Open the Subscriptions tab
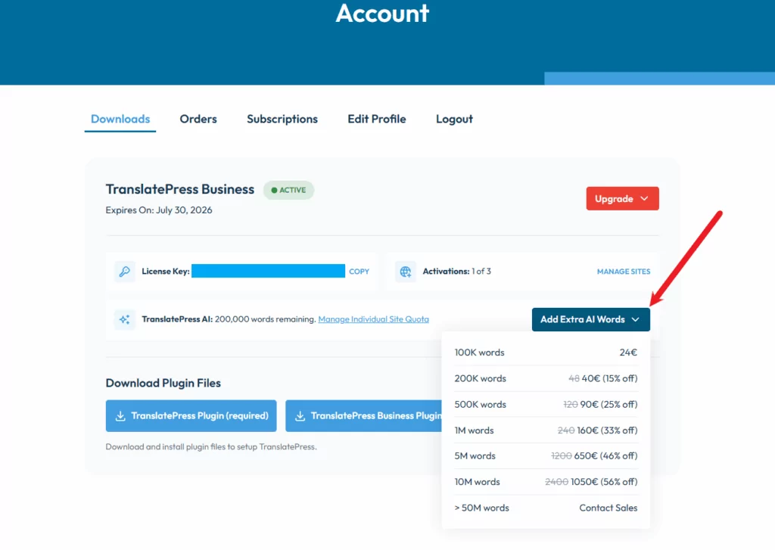 (282, 119)
